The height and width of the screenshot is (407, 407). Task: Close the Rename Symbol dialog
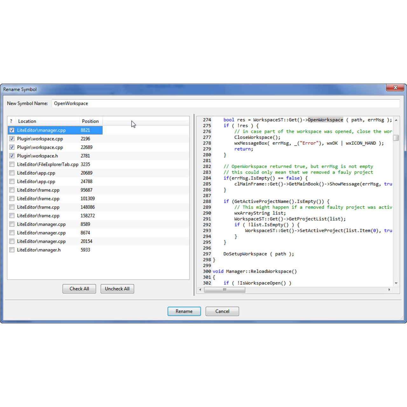pyautogui.click(x=395, y=87)
